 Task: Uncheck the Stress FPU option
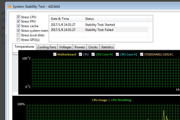[19, 22]
